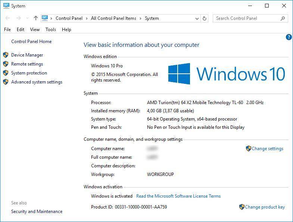Select 'Windows is activated' text
This screenshot has height=222, width=293.
pyautogui.click(x=112, y=196)
